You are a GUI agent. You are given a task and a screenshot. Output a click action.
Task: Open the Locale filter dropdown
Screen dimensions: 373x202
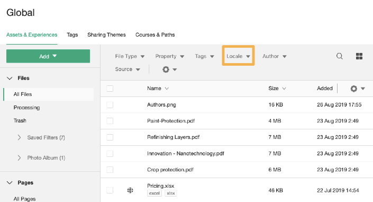pos(238,56)
